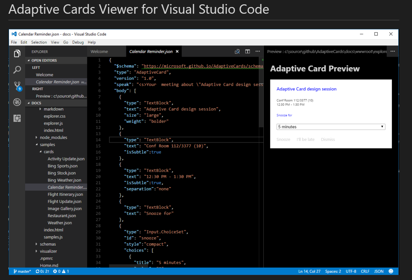
Task: Click the feedback smiley in status bar
Action: click(x=391, y=271)
